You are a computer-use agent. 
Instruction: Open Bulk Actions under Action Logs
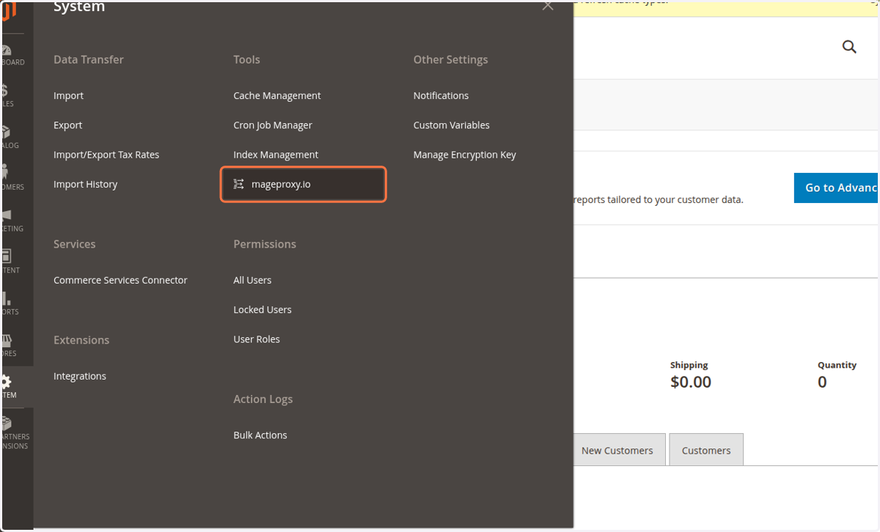click(260, 435)
